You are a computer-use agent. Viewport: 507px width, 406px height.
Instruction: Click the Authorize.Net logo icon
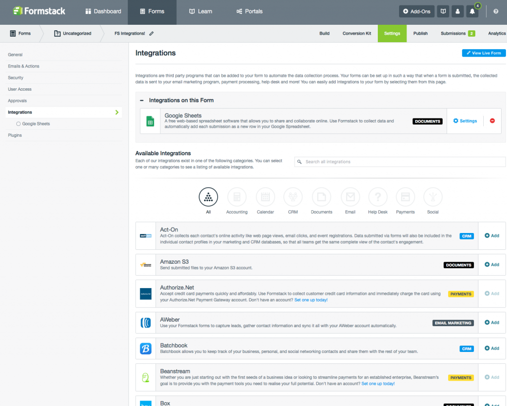(146, 293)
